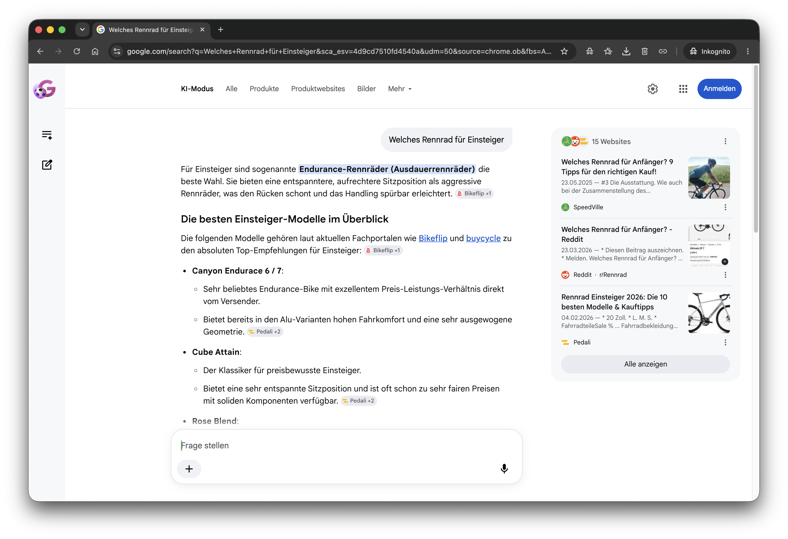788x539 pixels.
Task: Open the settings gear icon
Action: [x=652, y=89]
